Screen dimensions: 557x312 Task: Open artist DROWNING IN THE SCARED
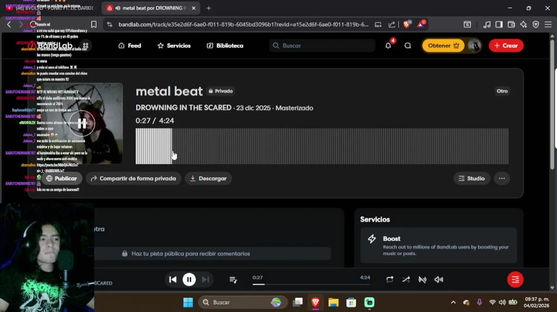click(183, 107)
